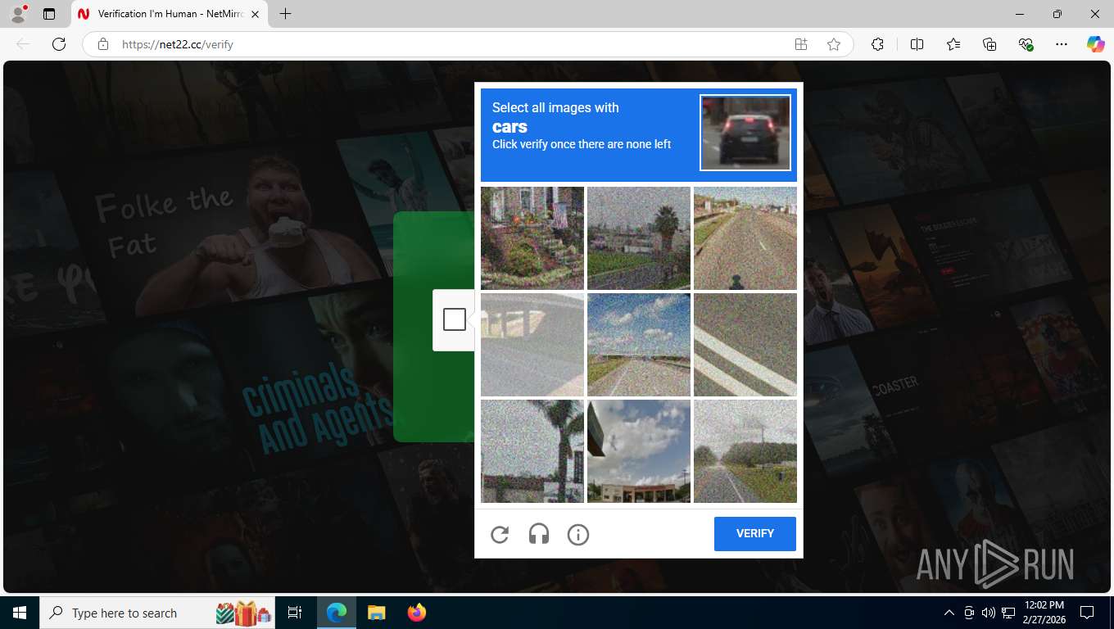
Task: Open captcha help info icon
Action: (x=578, y=535)
